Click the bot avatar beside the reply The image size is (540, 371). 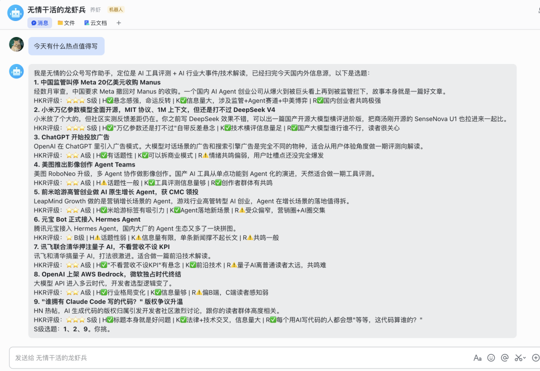coord(16,71)
